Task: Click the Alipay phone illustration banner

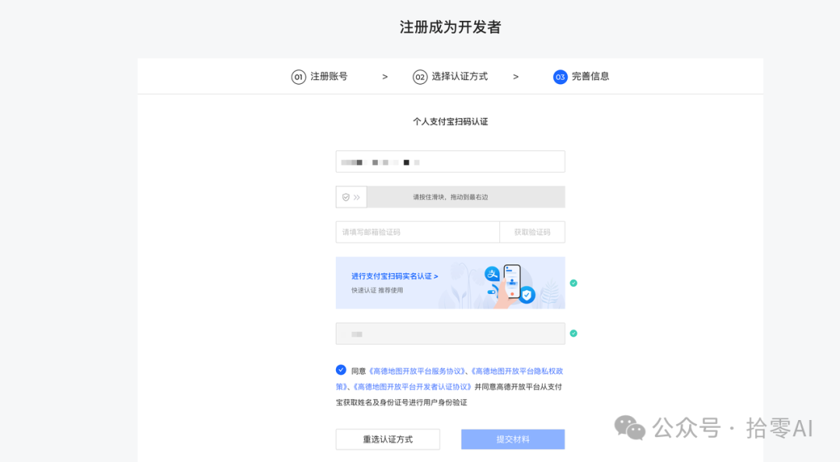Action: point(450,282)
